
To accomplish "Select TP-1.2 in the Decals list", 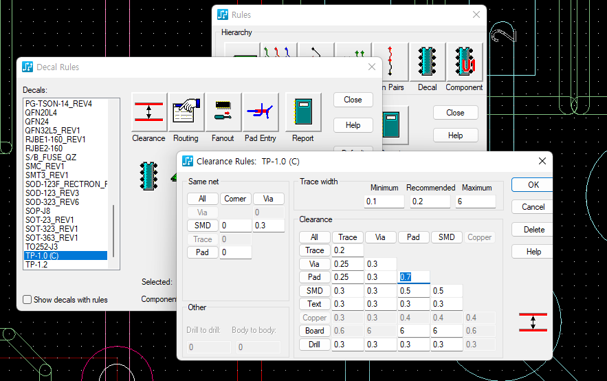I will click(x=36, y=265).
